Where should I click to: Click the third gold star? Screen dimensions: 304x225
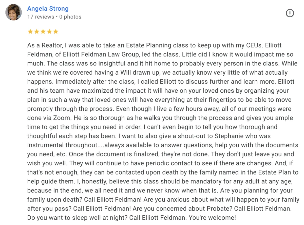(43, 32)
